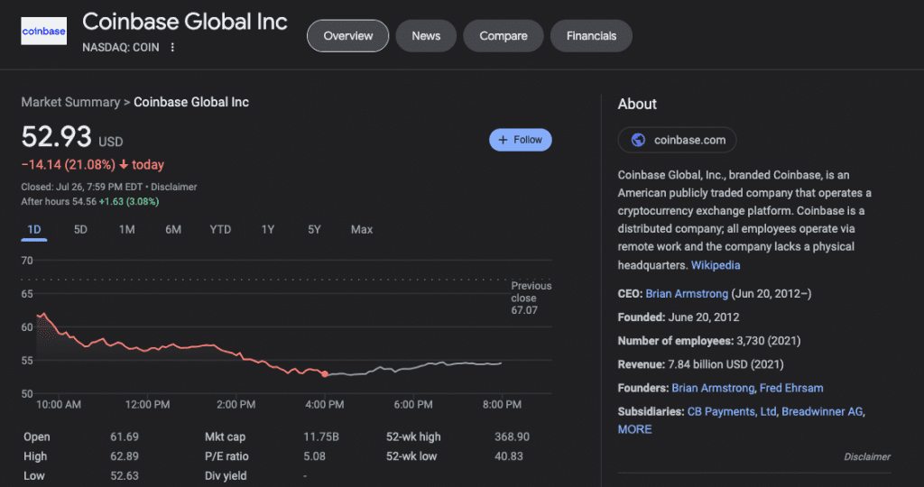Select the 1D chart range
The width and height of the screenshot is (924, 487).
pyautogui.click(x=34, y=230)
